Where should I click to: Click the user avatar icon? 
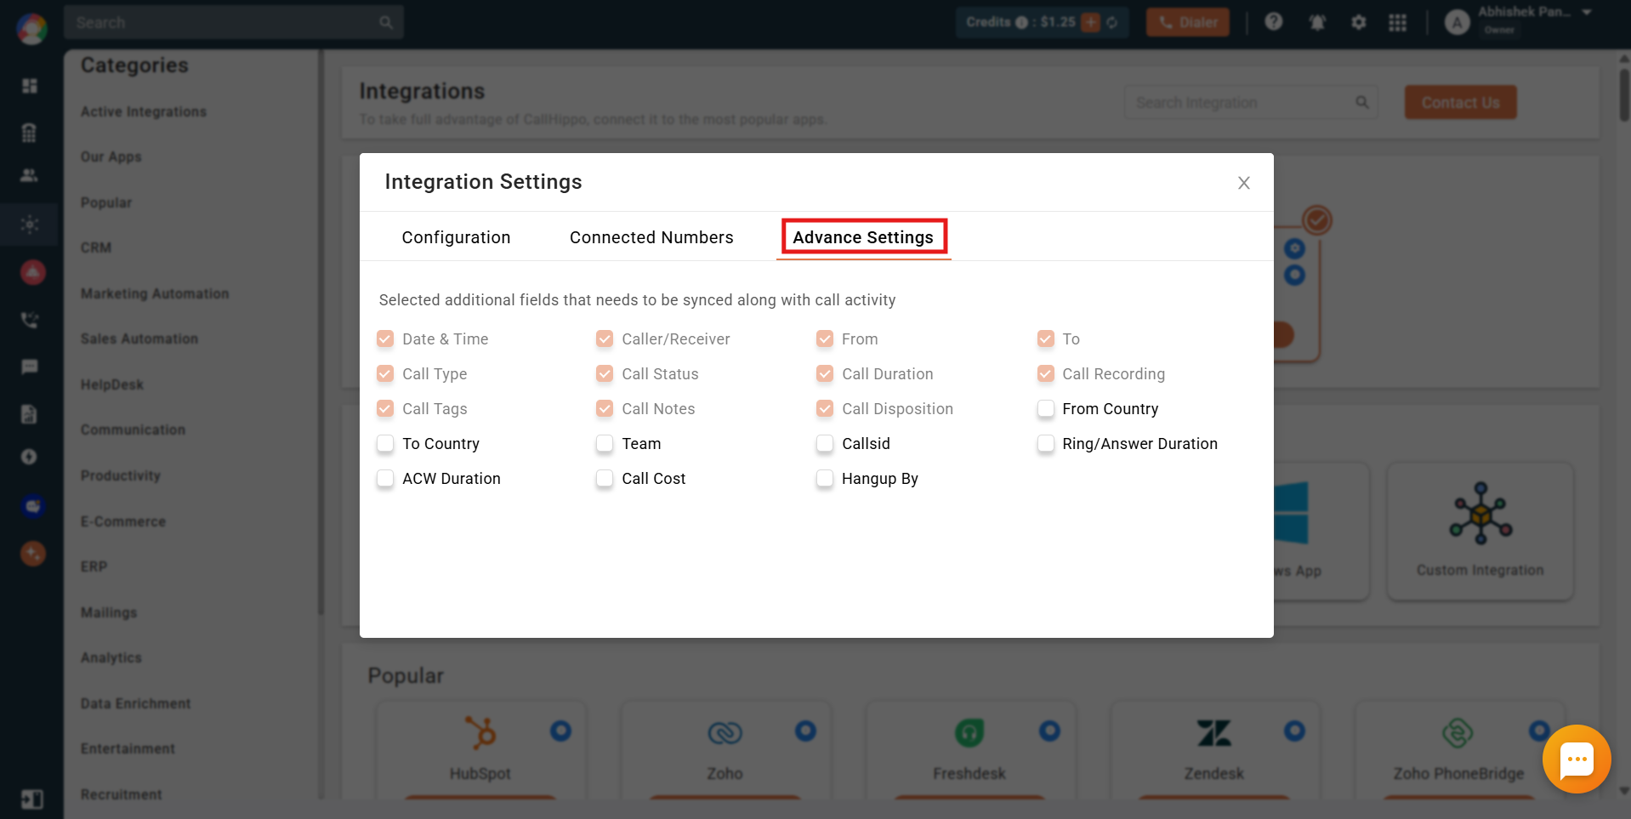point(1458,23)
